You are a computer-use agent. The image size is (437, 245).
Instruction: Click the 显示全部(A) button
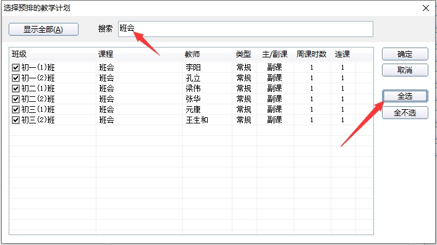(43, 29)
